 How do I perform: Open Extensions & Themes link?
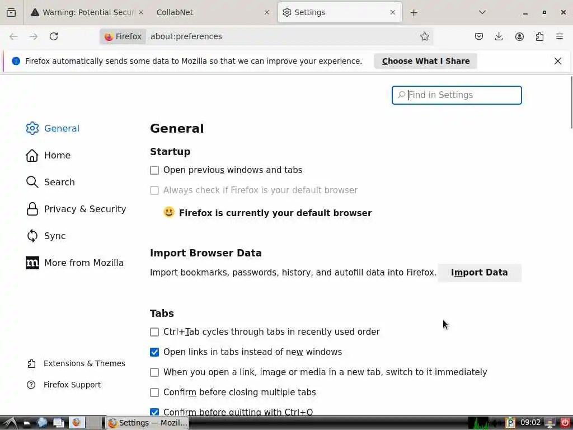point(76,363)
